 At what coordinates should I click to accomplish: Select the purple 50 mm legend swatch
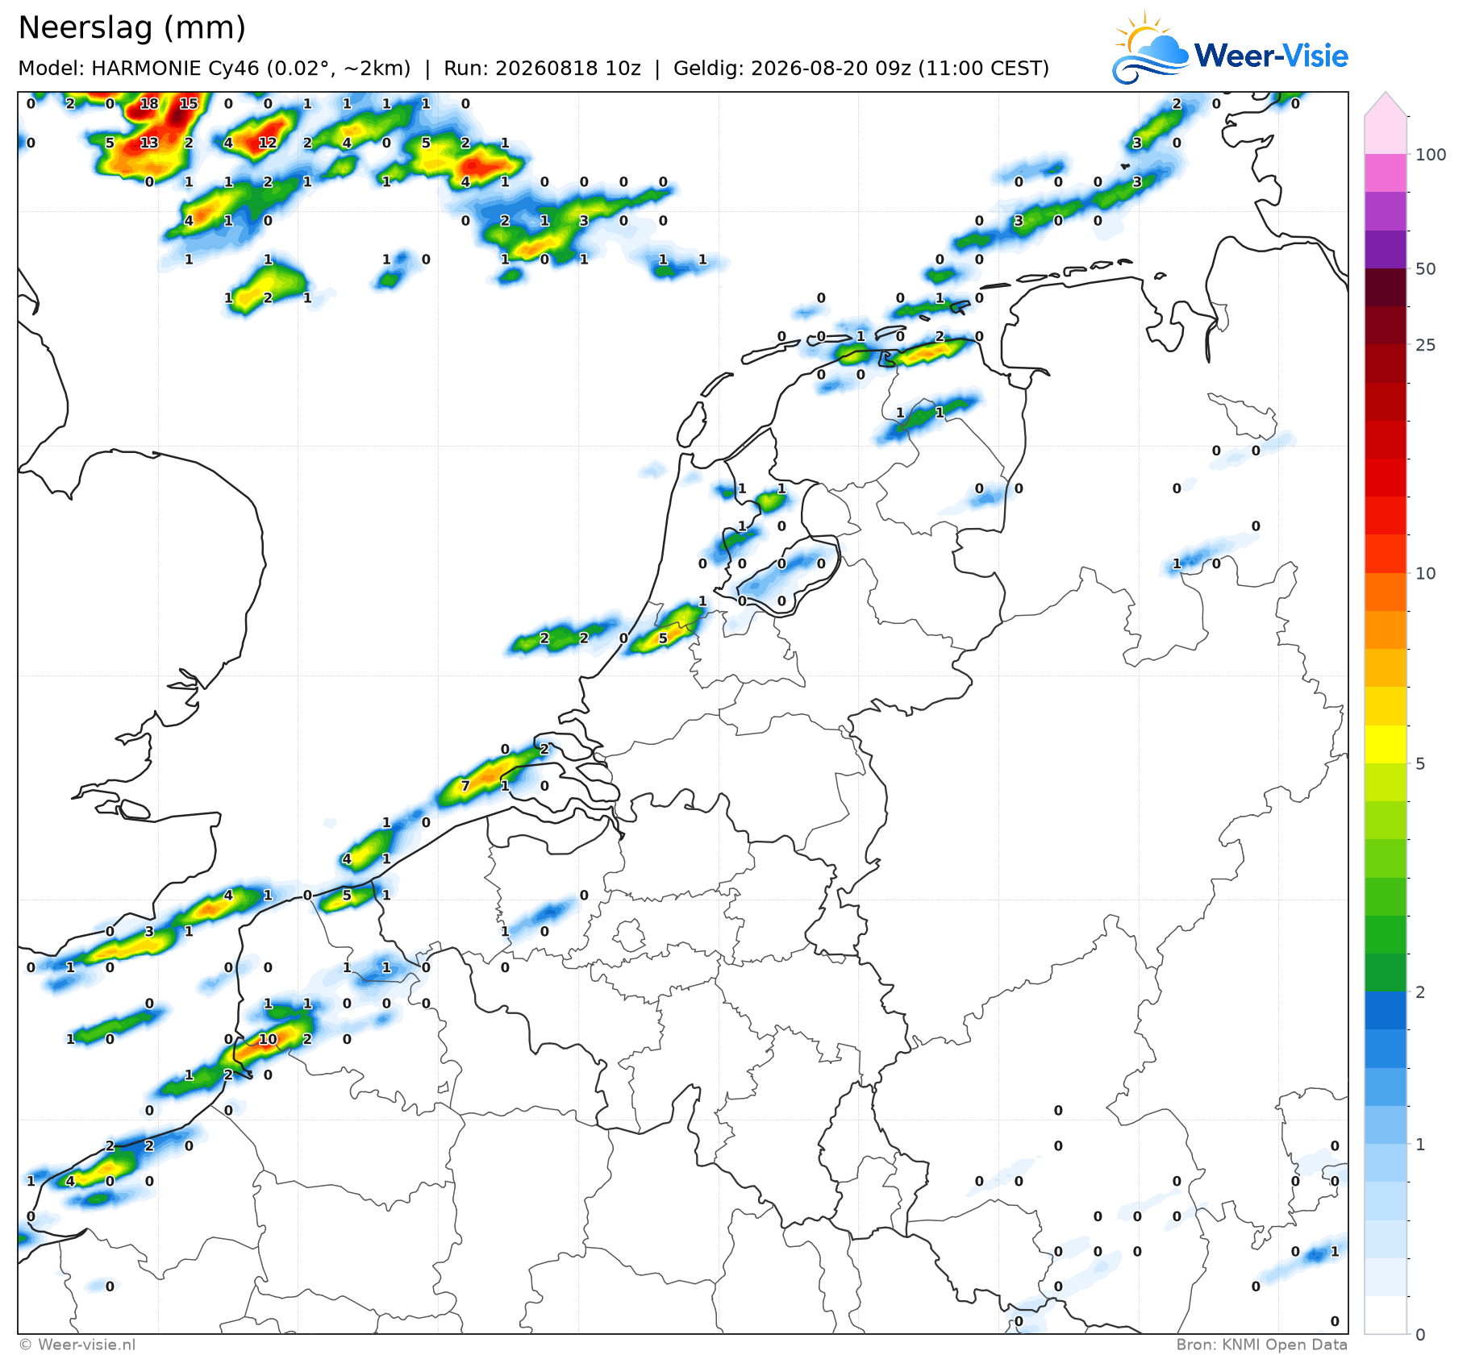(1386, 249)
